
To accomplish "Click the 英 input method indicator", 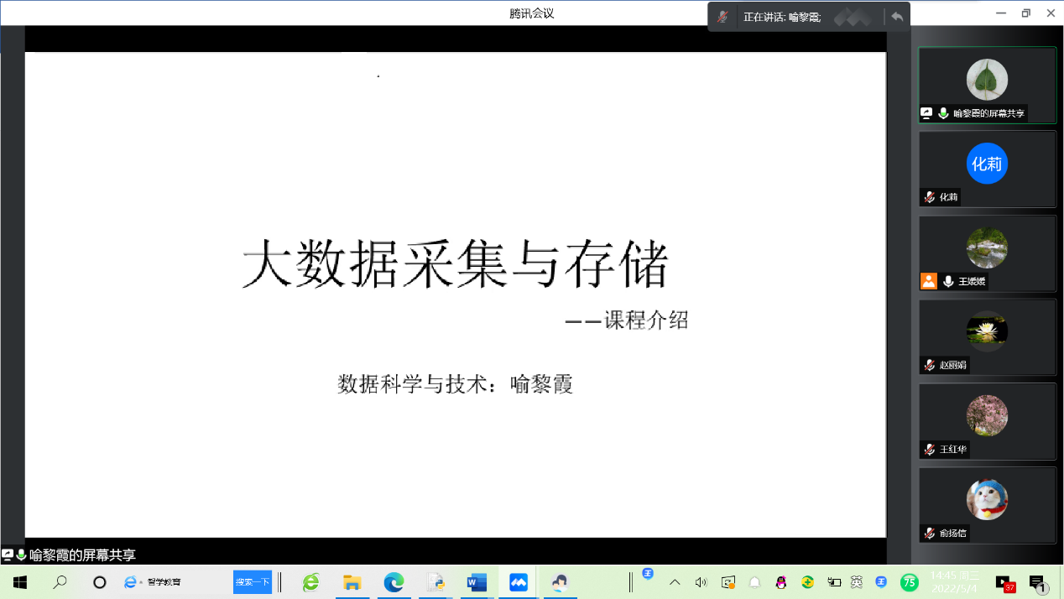I will click(x=856, y=582).
